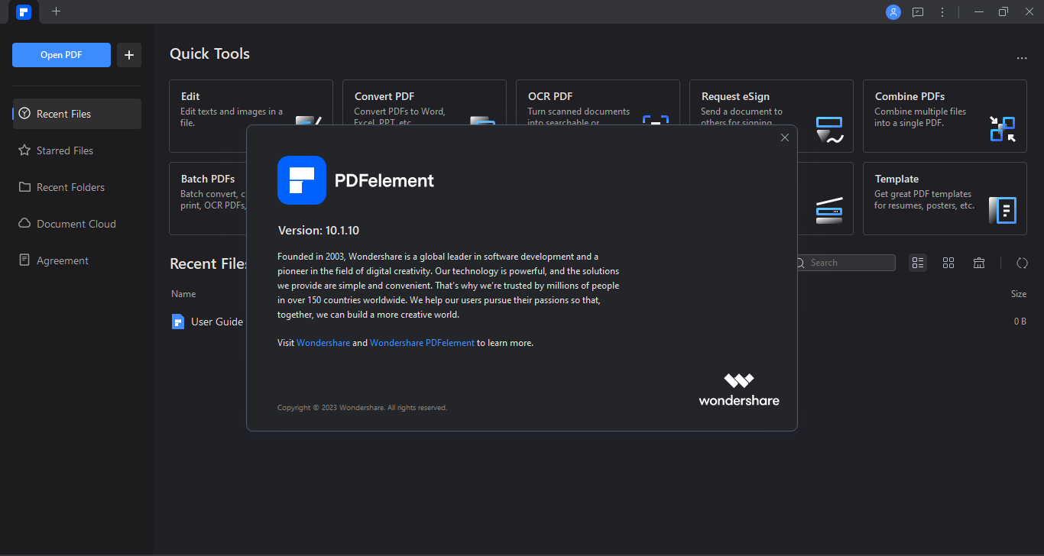Open Document Cloud in sidebar
Screen dimensions: 1044x556
pyautogui.click(x=76, y=224)
